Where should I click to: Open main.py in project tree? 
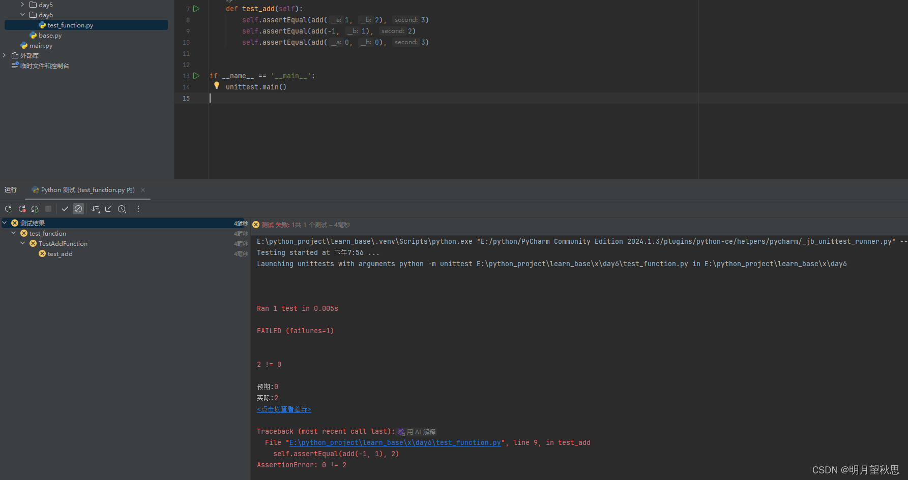tap(41, 46)
